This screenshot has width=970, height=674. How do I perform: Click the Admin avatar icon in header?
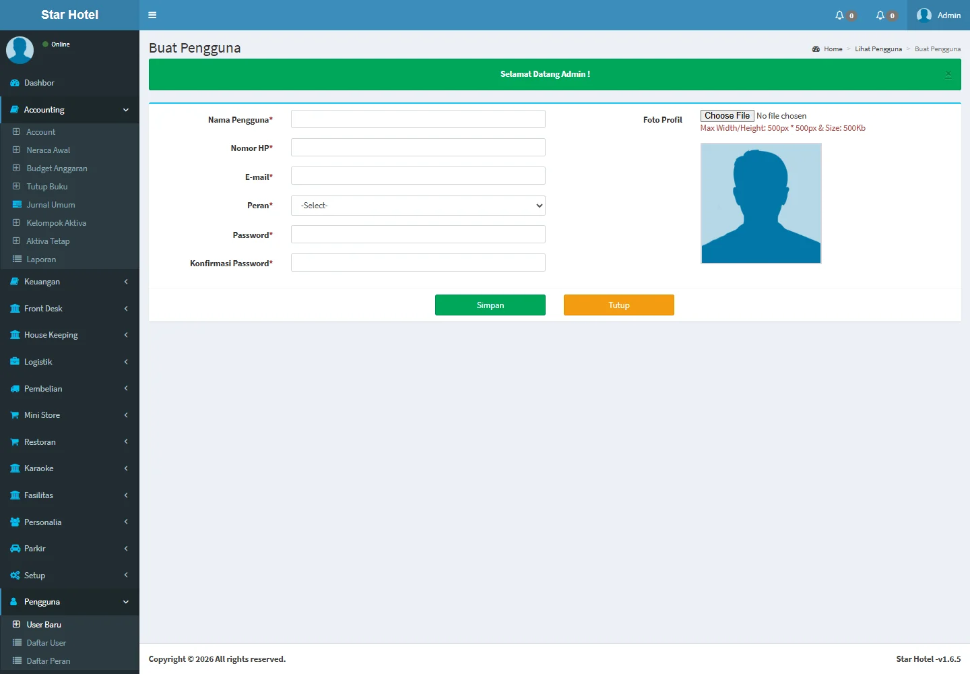tap(924, 15)
